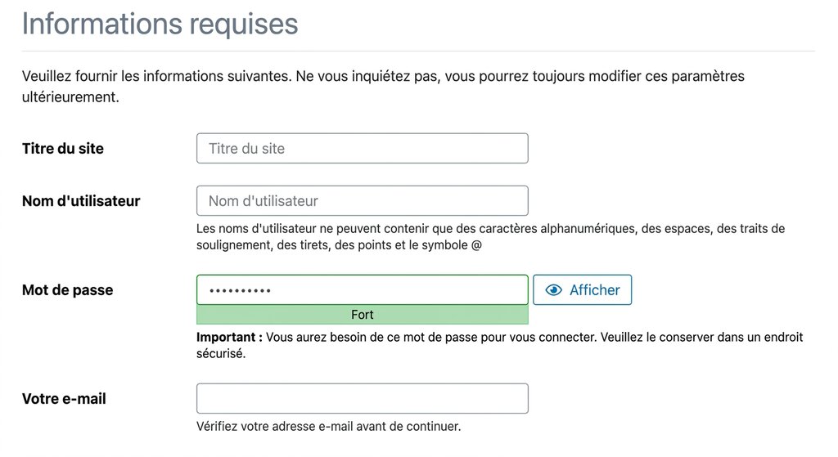Click the "Nom d'utilisateur" field label

(81, 201)
